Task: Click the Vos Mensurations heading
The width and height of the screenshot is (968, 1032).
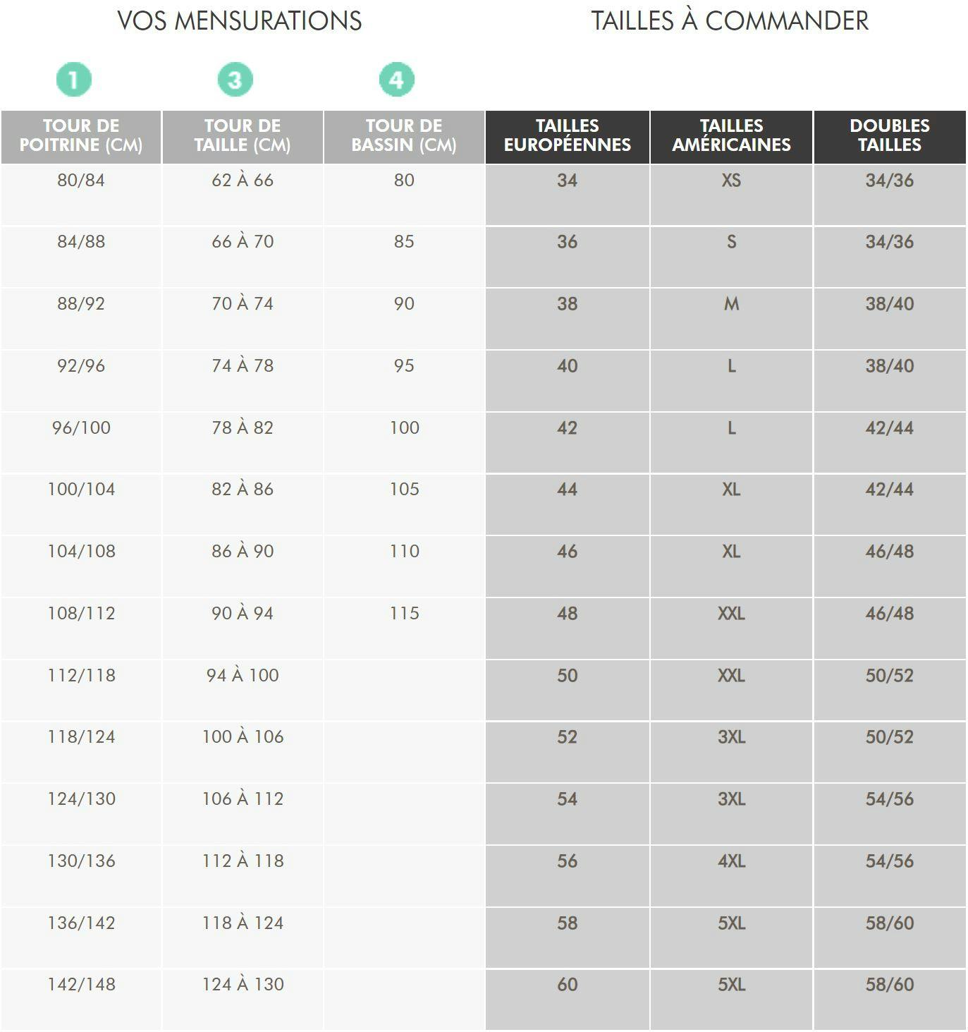Action: tap(240, 20)
